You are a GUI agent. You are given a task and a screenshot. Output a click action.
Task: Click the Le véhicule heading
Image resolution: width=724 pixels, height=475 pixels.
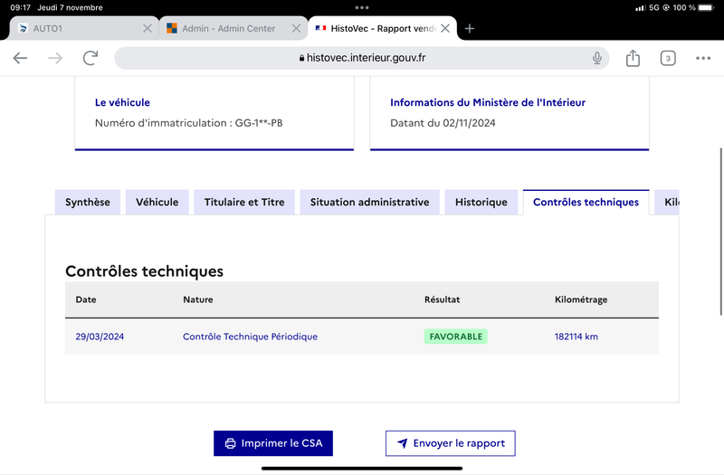point(122,102)
